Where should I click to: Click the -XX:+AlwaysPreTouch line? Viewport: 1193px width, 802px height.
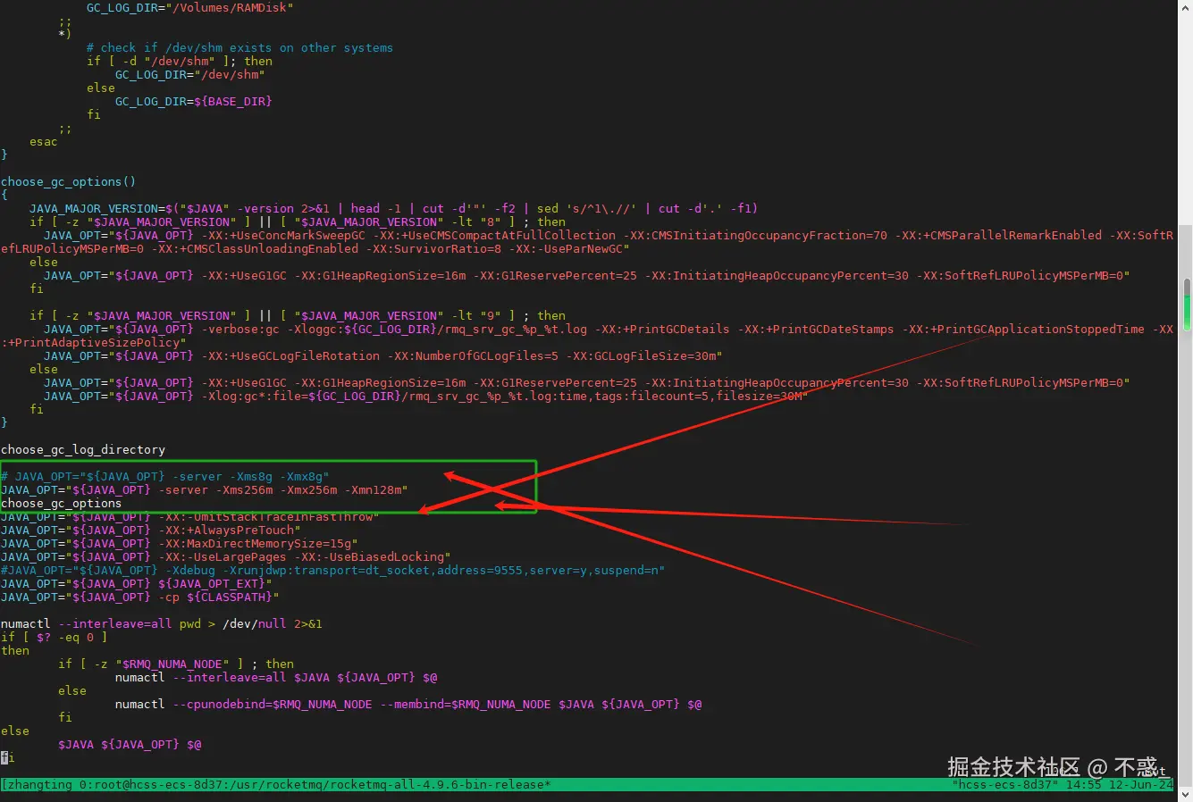[x=150, y=530]
